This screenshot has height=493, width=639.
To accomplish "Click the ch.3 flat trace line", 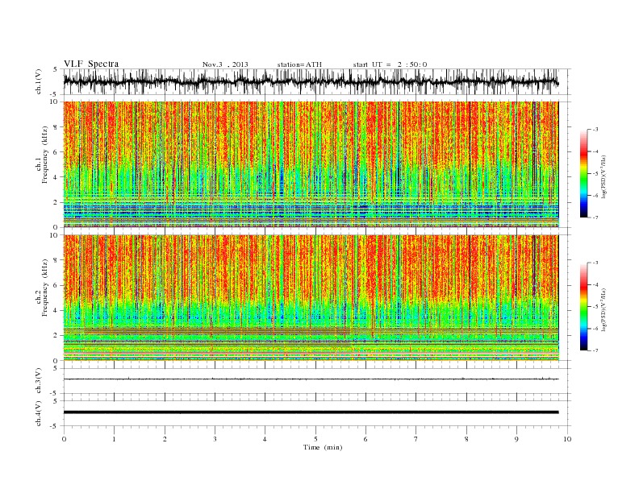I will pyautogui.click(x=311, y=379).
